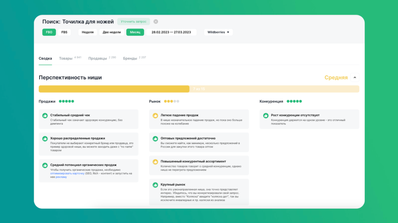
Task: Select the FBO fulfillment toggle
Action: [x=49, y=32]
